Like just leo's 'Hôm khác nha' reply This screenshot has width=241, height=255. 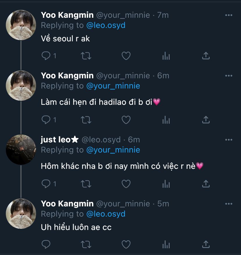pos(126,184)
